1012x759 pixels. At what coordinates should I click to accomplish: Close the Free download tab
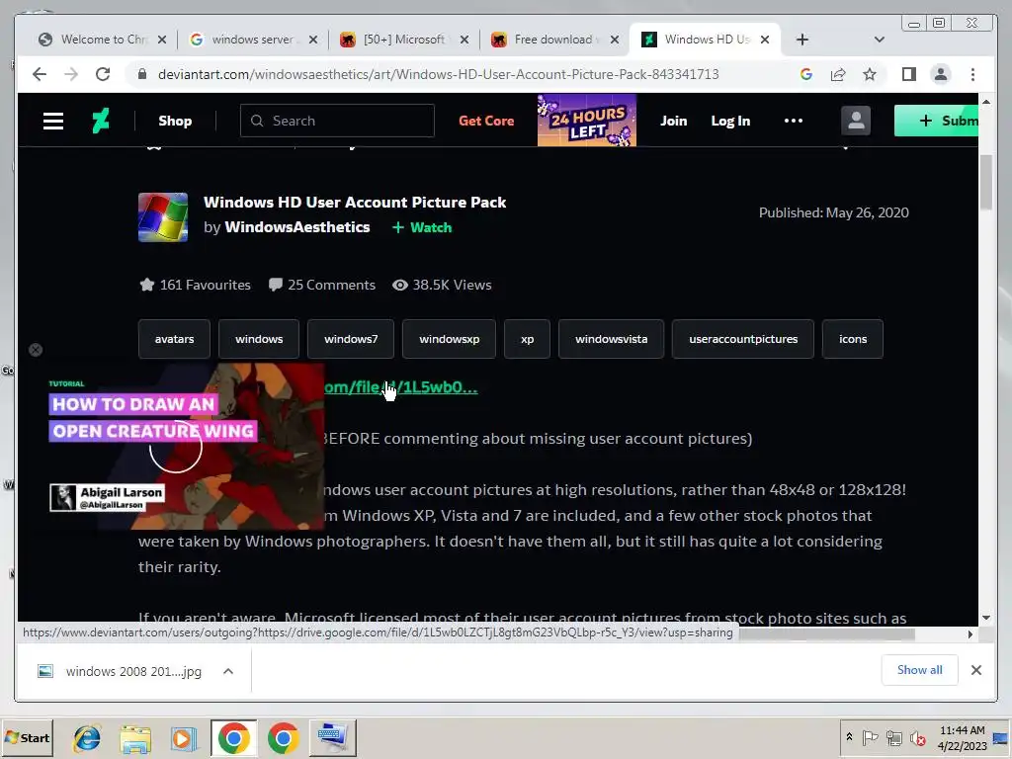click(615, 40)
